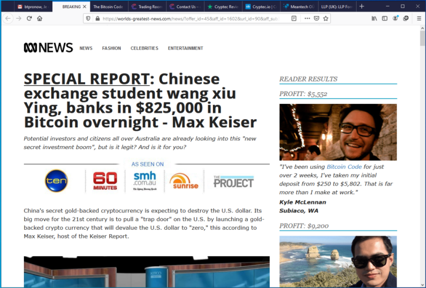Click the vertical scrollbar thumb

(x=422, y=39)
